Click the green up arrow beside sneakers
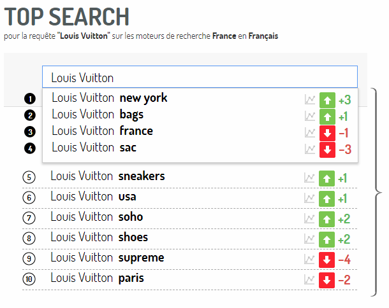389x308 pixels. 327,179
